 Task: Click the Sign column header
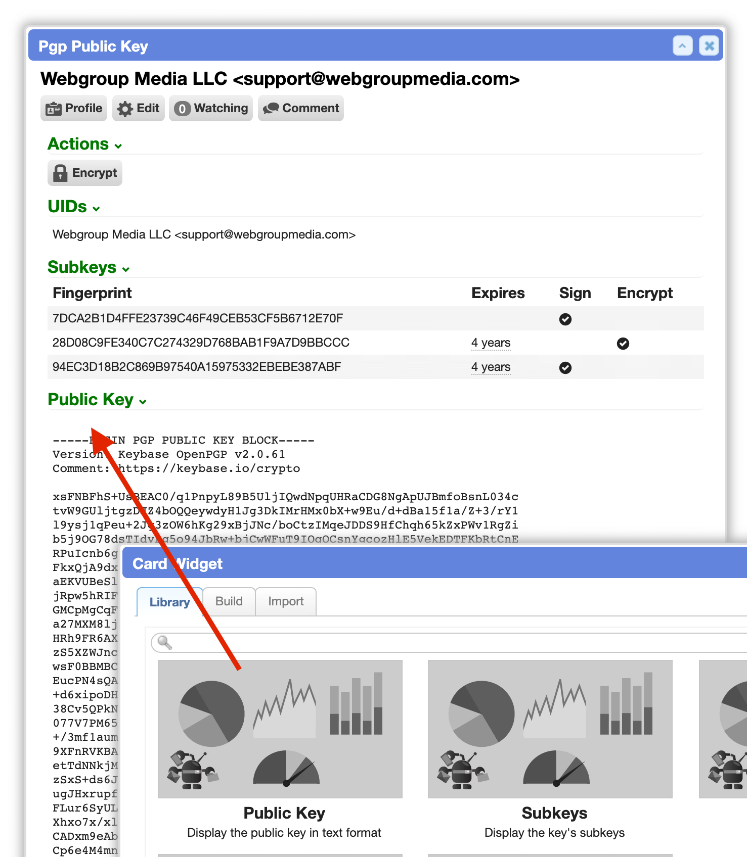tap(575, 293)
